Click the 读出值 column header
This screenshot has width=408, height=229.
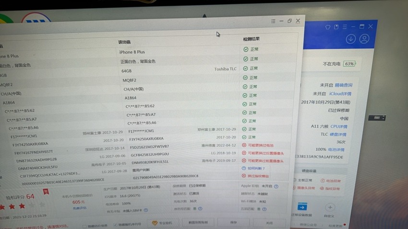(124, 42)
